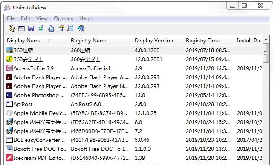Click the vertical scrollbar thumb
Viewport: 275px width, 165px height.
[266, 53]
